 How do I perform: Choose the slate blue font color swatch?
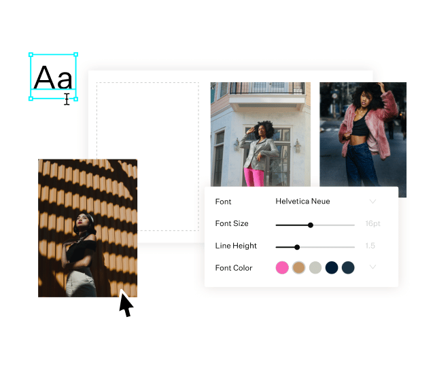pyautogui.click(x=348, y=267)
